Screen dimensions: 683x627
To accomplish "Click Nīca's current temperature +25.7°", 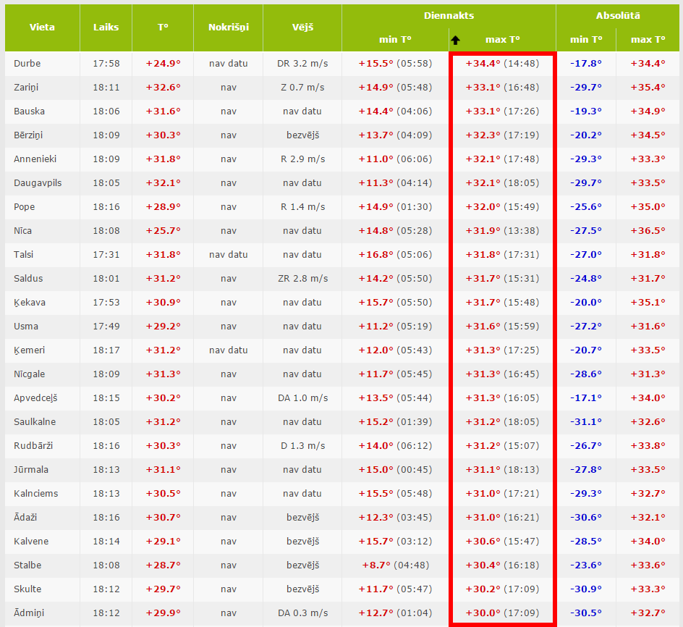I will (x=163, y=231).
